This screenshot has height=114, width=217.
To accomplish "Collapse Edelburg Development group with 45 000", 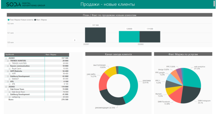I will pyautogui.click(x=8, y=95).
